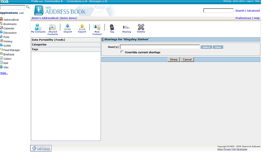Click the Import contacts icon

68,27
